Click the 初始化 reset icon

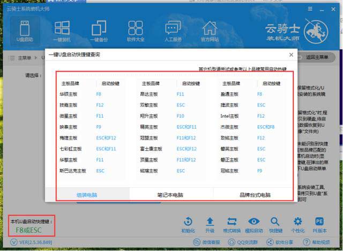(188, 225)
